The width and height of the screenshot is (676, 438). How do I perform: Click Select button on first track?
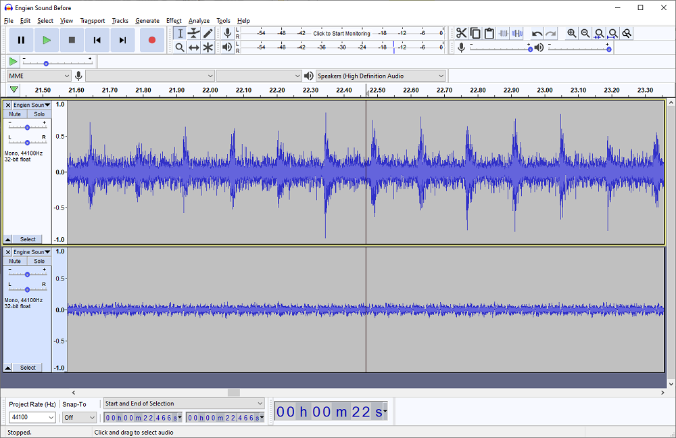(28, 239)
